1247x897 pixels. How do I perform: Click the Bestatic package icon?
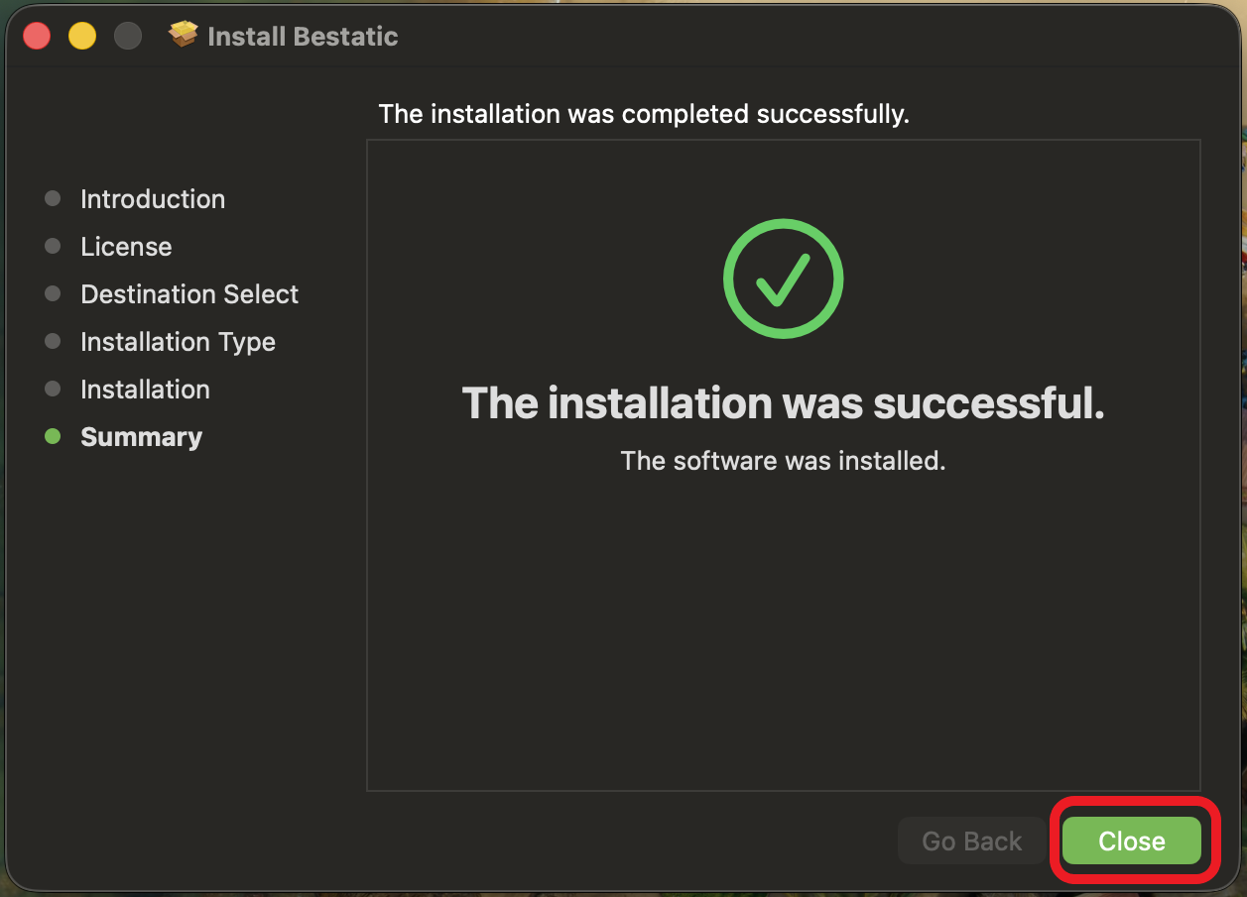[184, 35]
